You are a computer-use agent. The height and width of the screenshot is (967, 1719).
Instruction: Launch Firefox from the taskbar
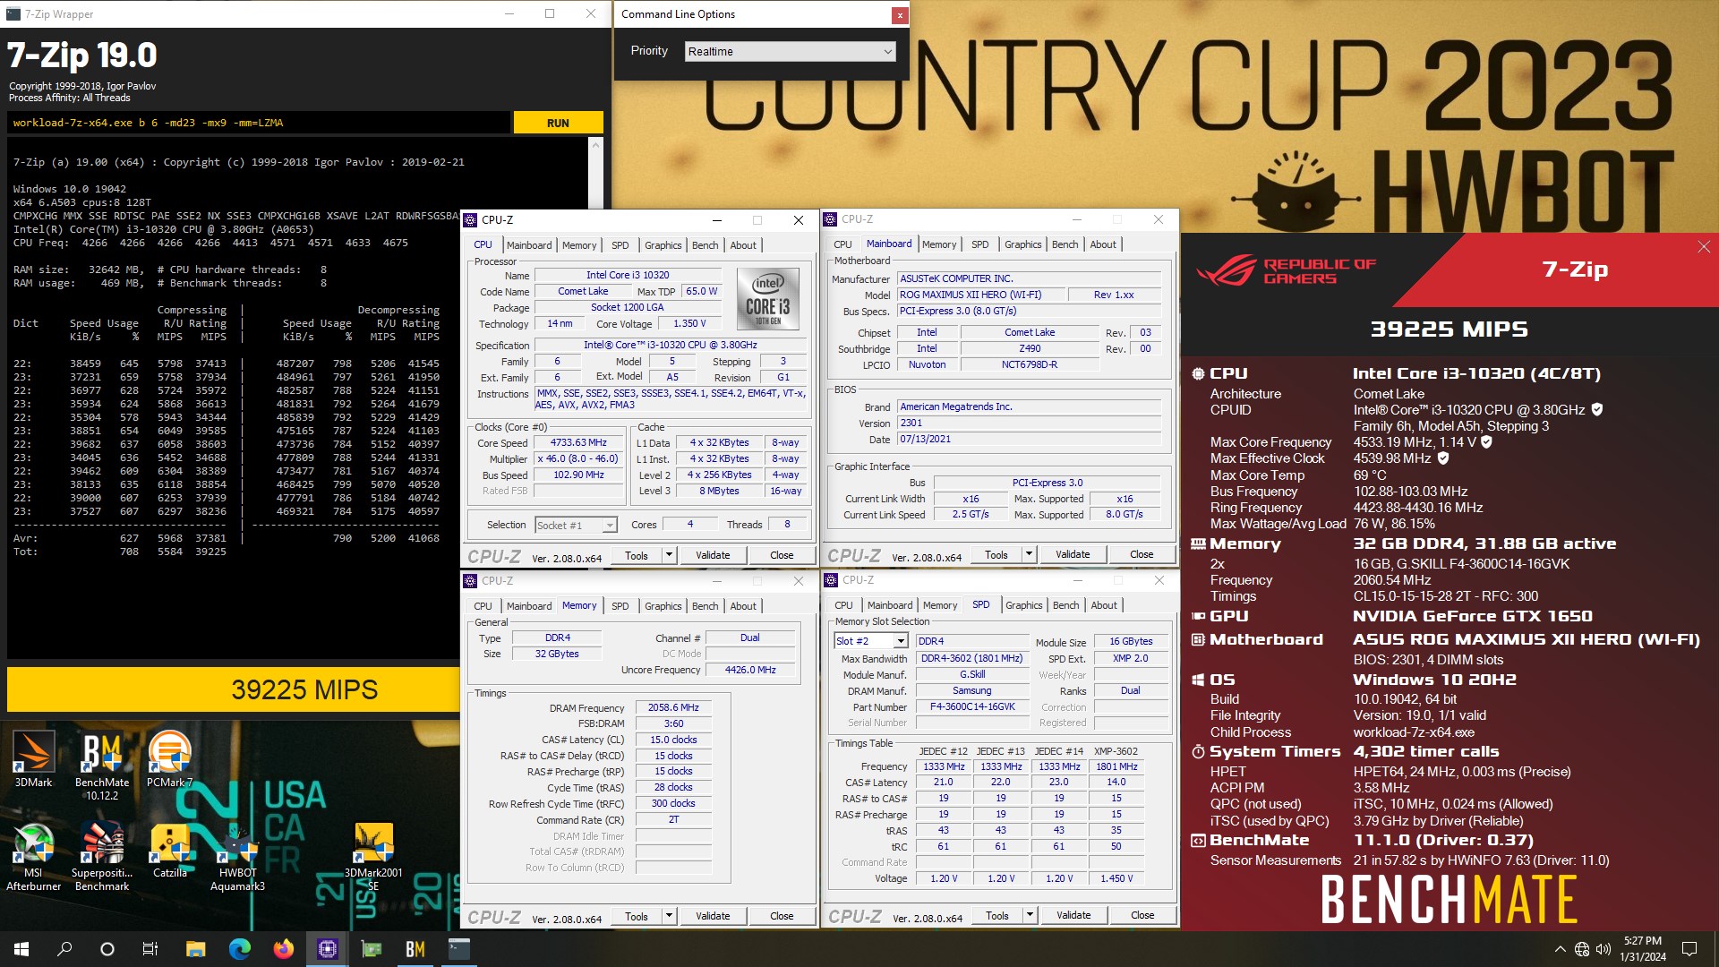click(283, 949)
